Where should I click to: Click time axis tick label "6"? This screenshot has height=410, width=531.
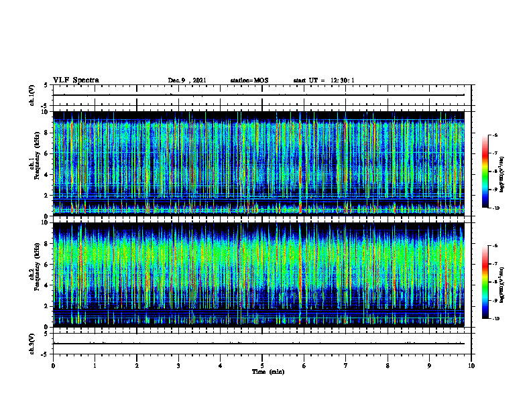coord(304,366)
